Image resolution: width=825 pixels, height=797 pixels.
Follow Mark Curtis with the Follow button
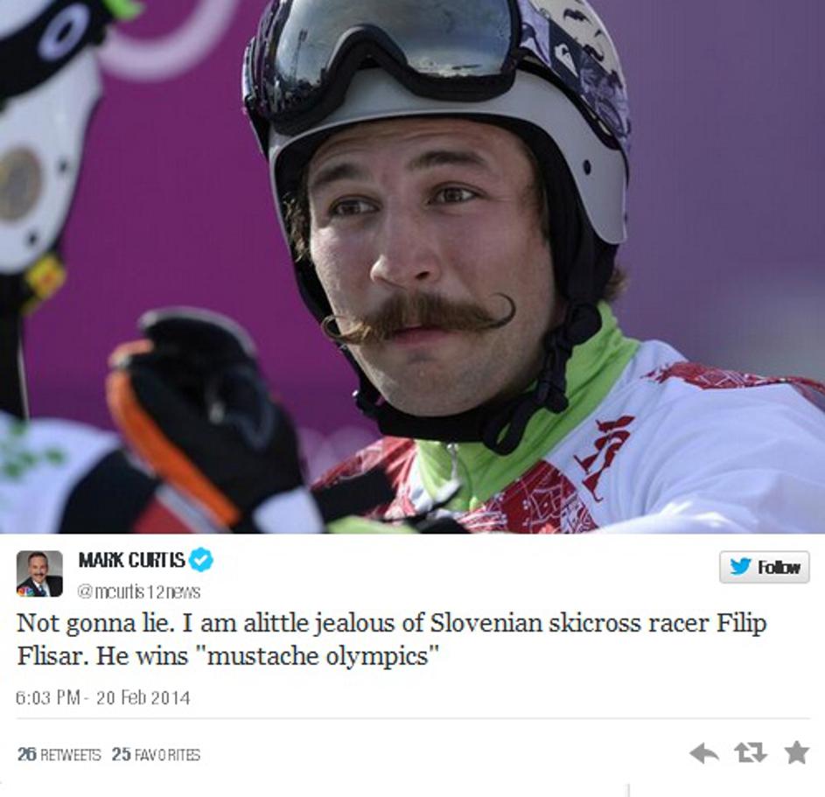(764, 567)
